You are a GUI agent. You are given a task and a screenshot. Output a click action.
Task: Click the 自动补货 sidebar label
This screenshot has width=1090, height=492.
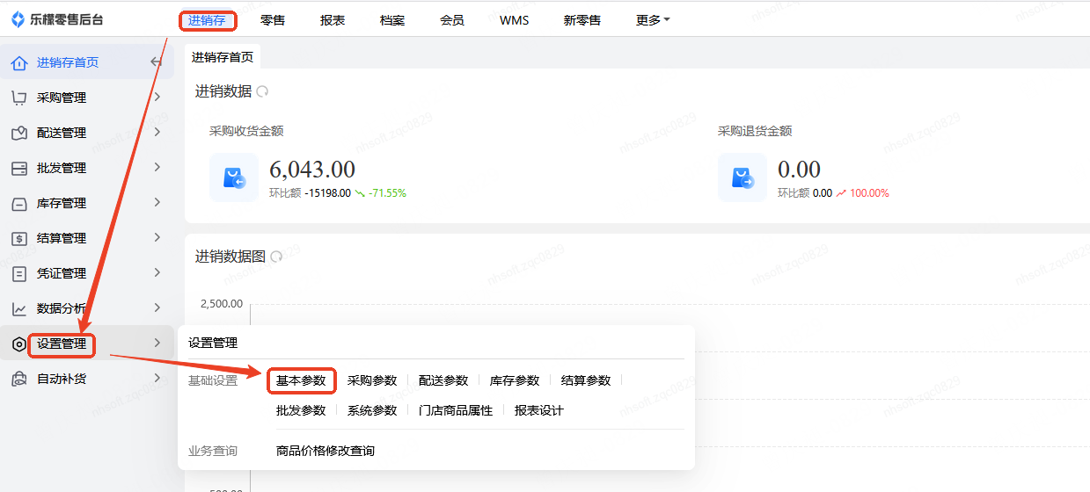tap(62, 379)
